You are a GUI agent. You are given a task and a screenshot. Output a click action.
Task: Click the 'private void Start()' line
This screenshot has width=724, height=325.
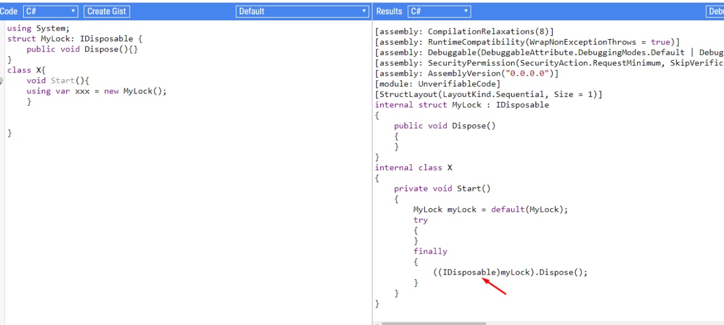click(442, 189)
